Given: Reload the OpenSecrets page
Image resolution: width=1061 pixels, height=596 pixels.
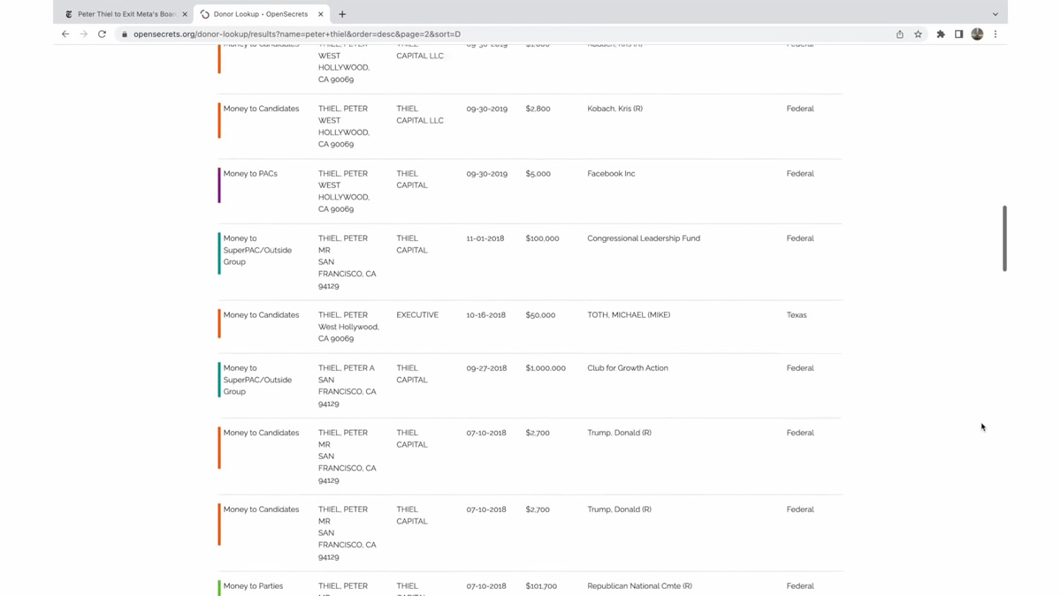Looking at the screenshot, I should coord(102,34).
